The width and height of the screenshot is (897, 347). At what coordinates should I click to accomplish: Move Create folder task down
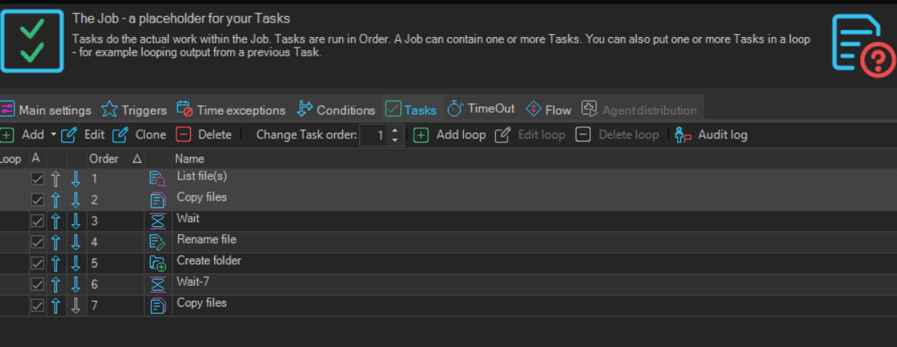(x=76, y=263)
